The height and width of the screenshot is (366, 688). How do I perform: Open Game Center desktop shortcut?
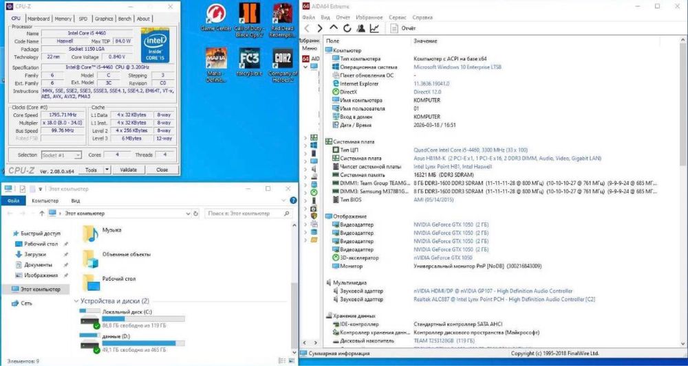(216, 18)
